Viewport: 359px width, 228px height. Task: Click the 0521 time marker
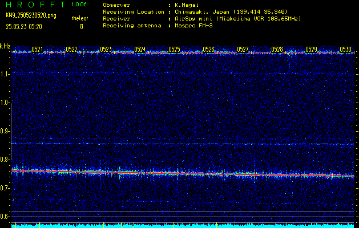click(37, 50)
